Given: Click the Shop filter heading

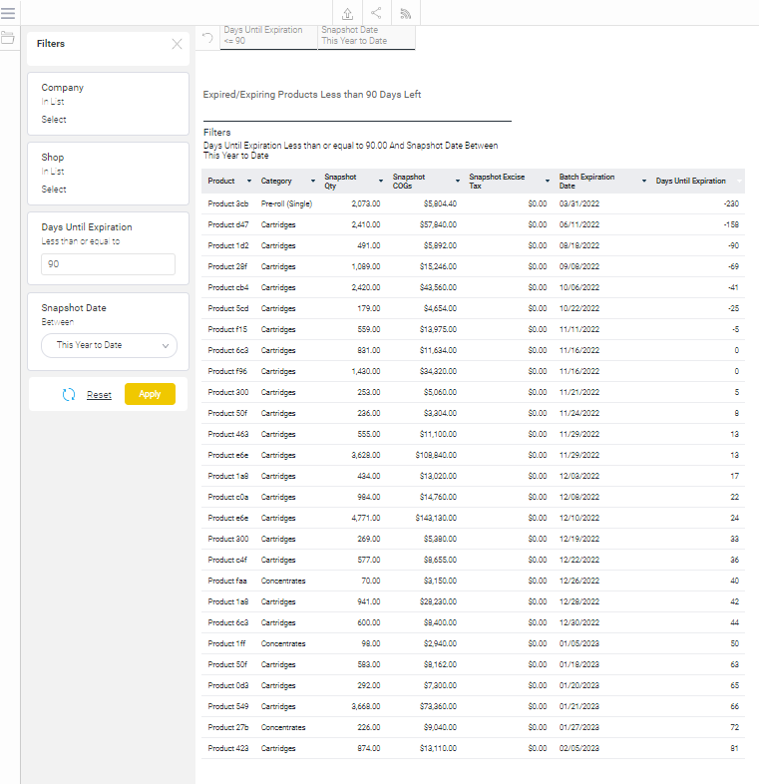Looking at the screenshot, I should click(x=53, y=158).
